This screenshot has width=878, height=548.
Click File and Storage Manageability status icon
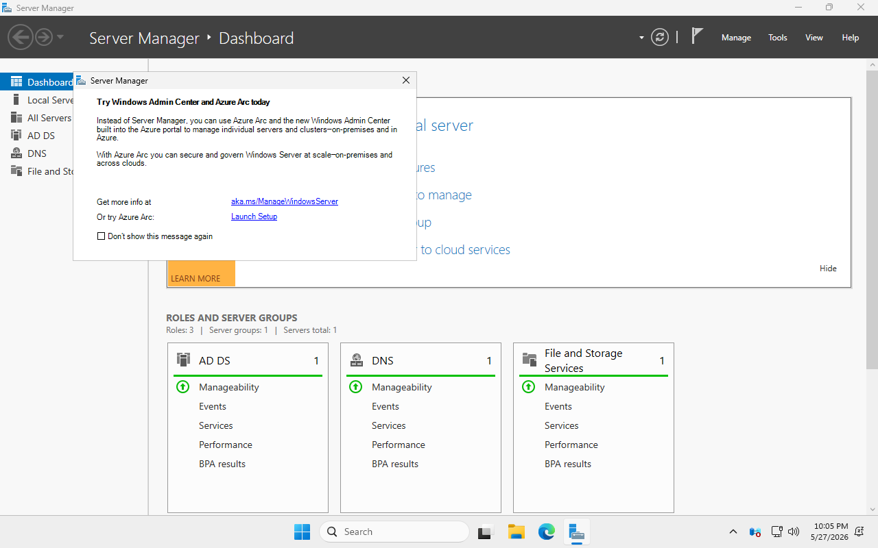528,387
